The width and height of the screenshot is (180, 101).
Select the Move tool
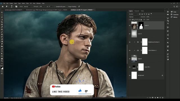[x=2, y=12]
